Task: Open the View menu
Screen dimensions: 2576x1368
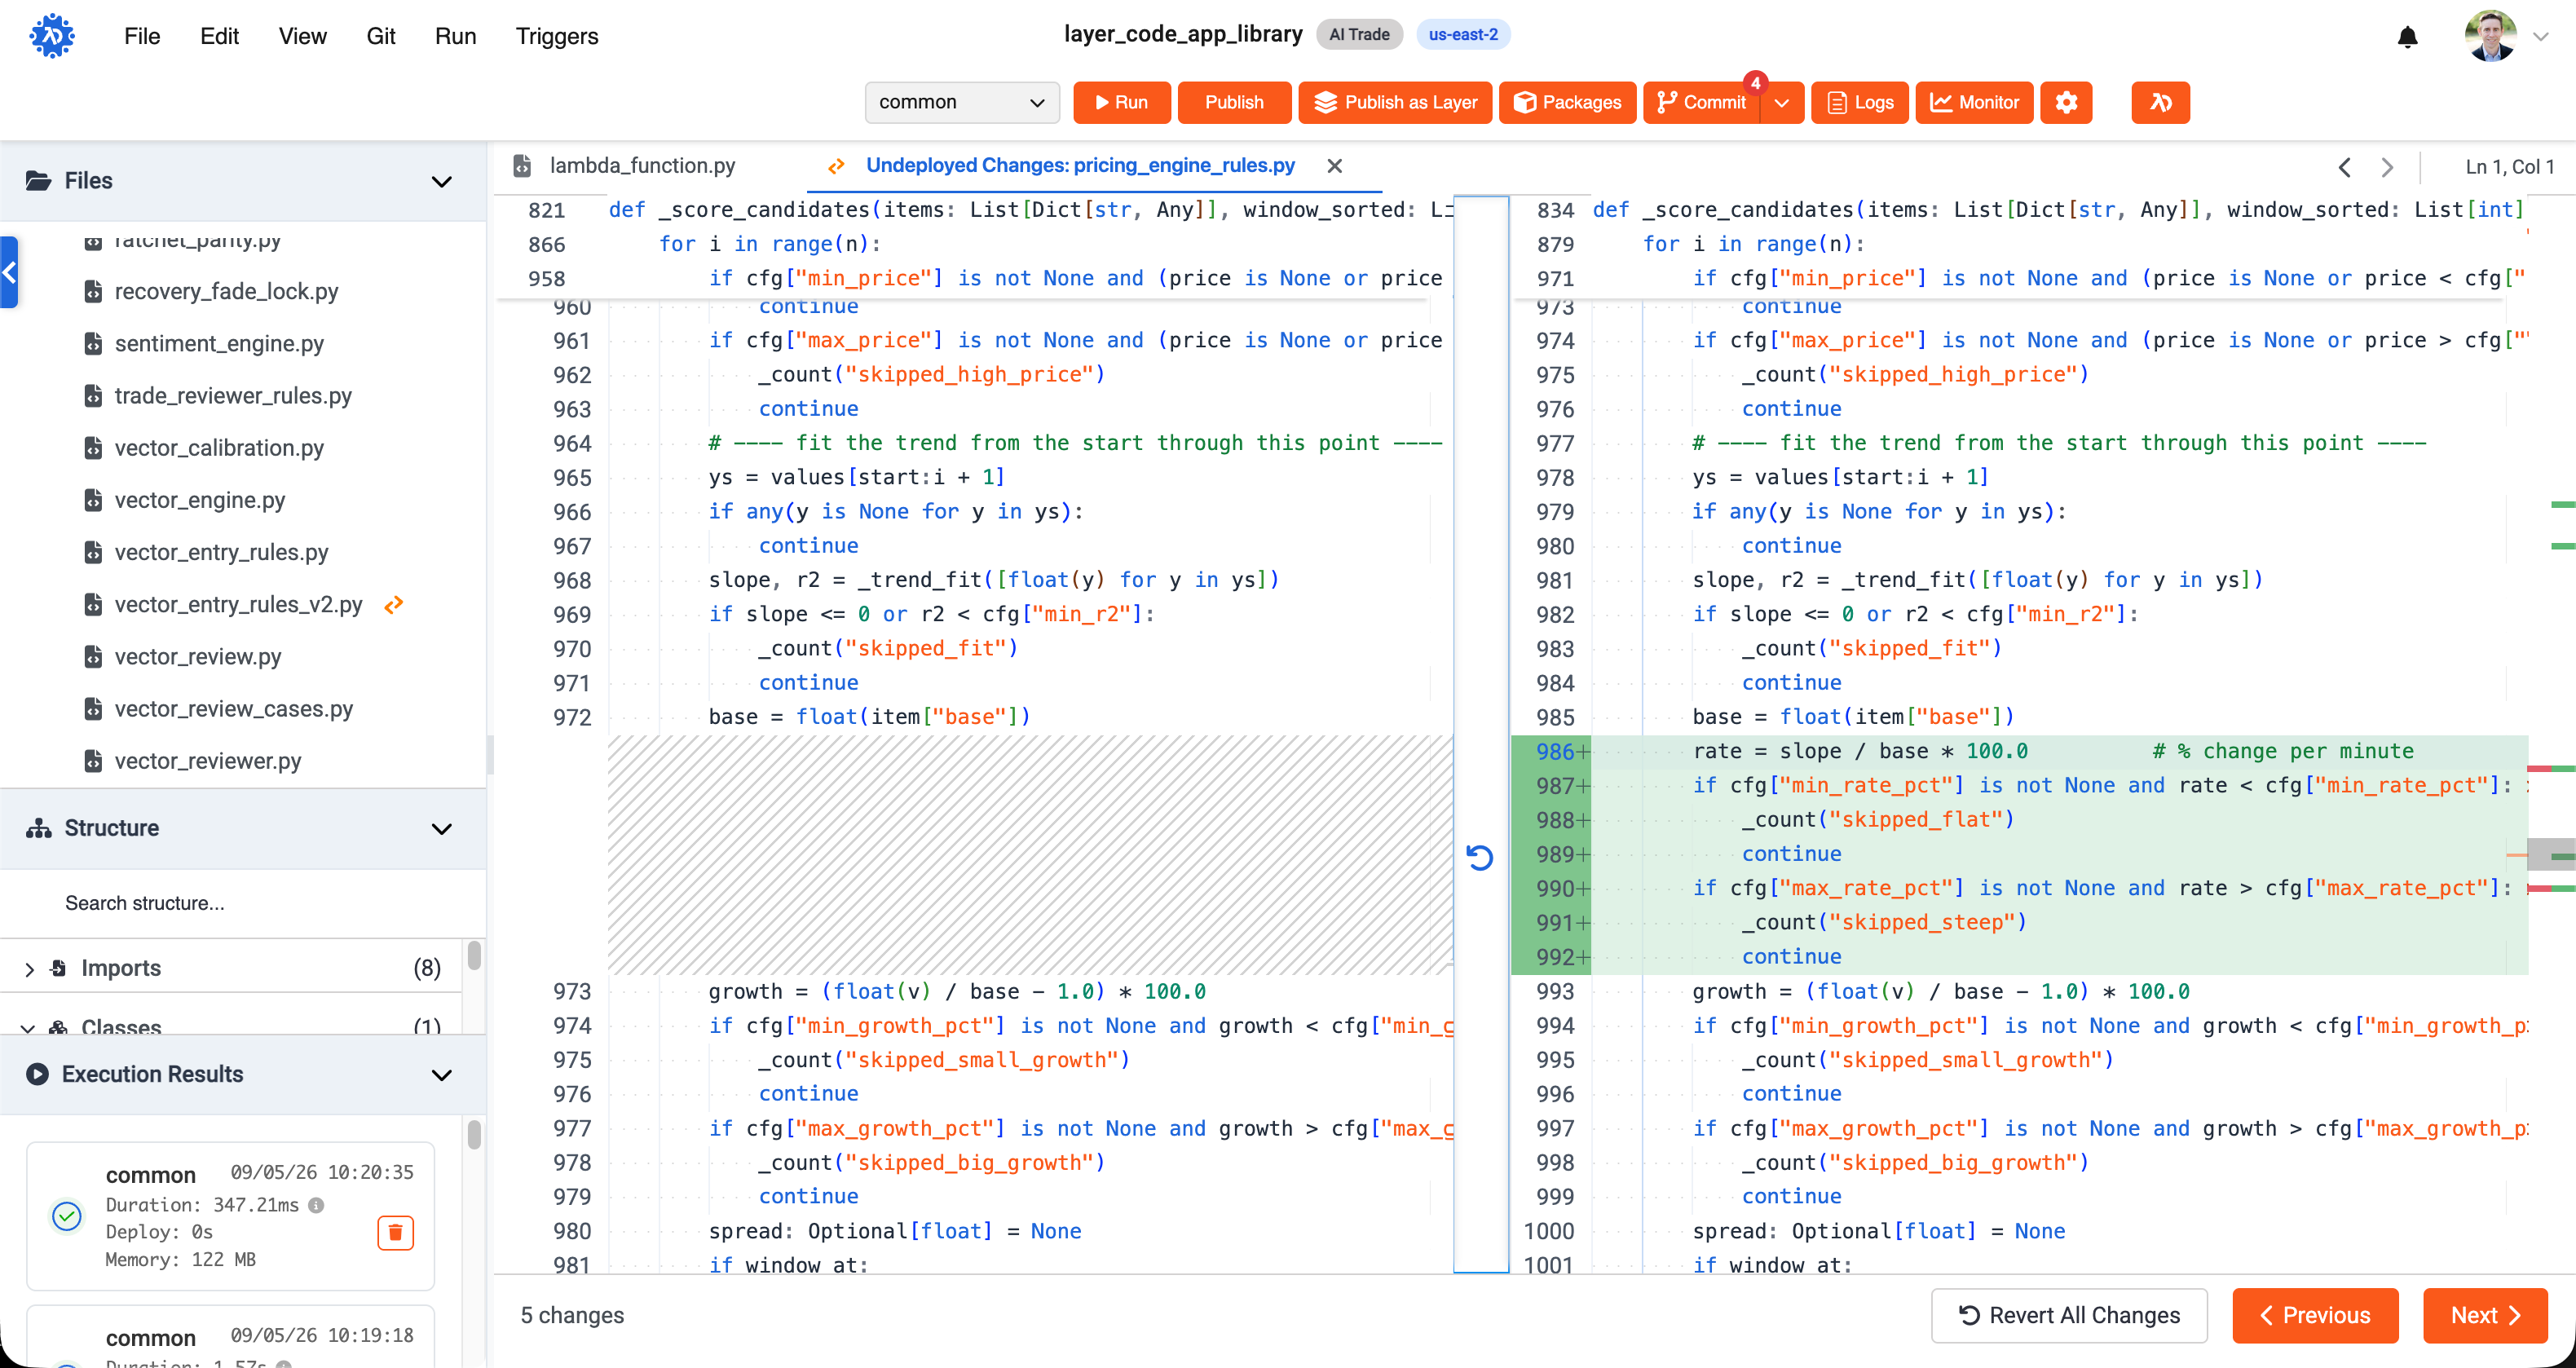Action: 302,36
